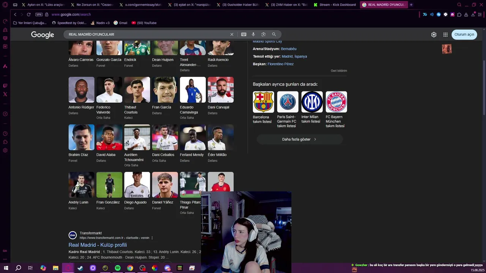The width and height of the screenshot is (486, 273).
Task: Open the Florentino Pérez president link
Action: (281, 64)
